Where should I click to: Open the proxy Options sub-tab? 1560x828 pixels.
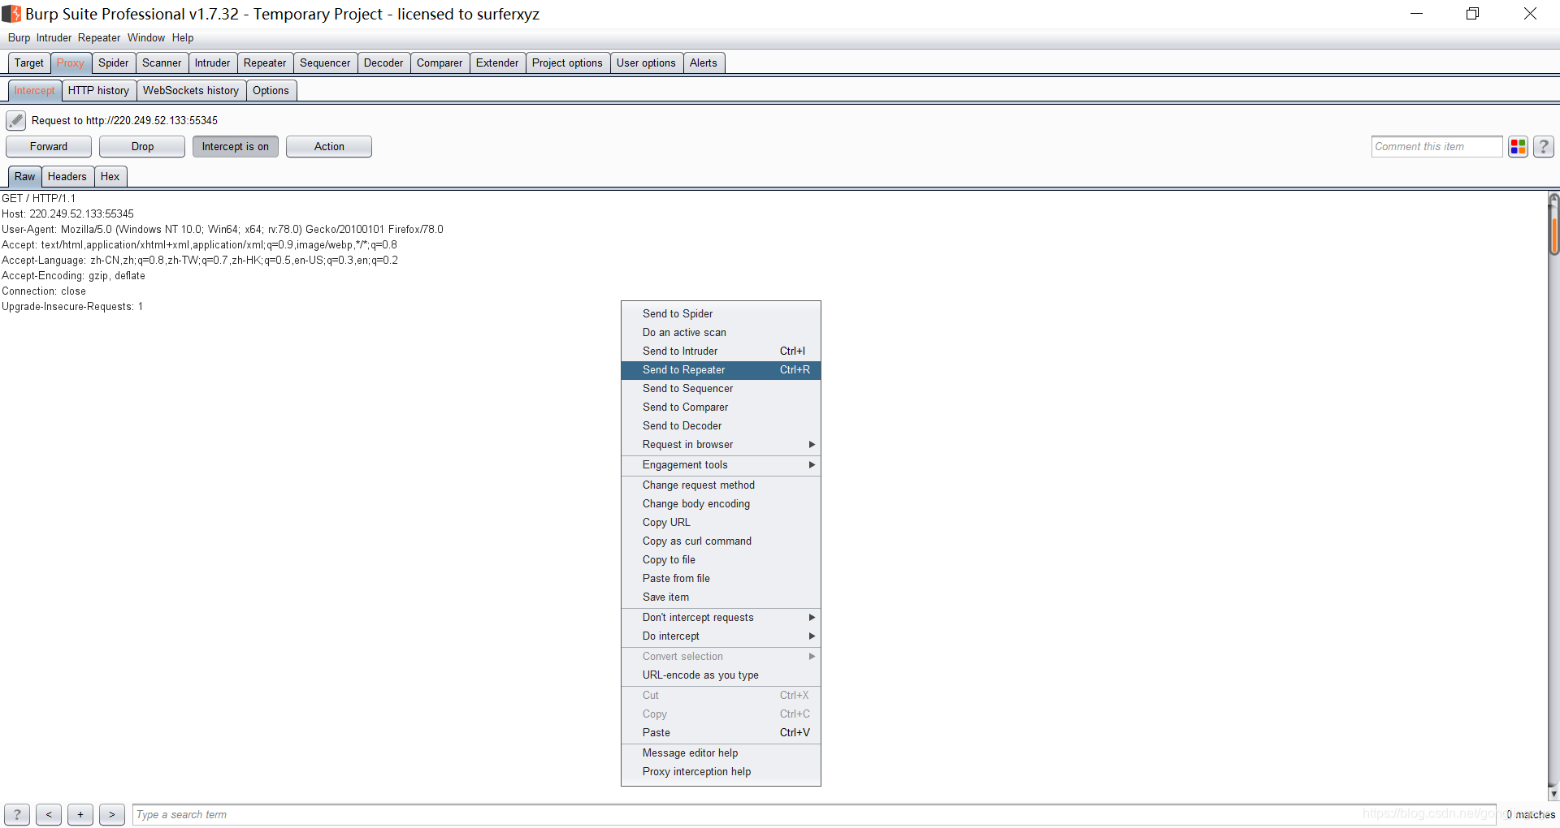point(271,91)
